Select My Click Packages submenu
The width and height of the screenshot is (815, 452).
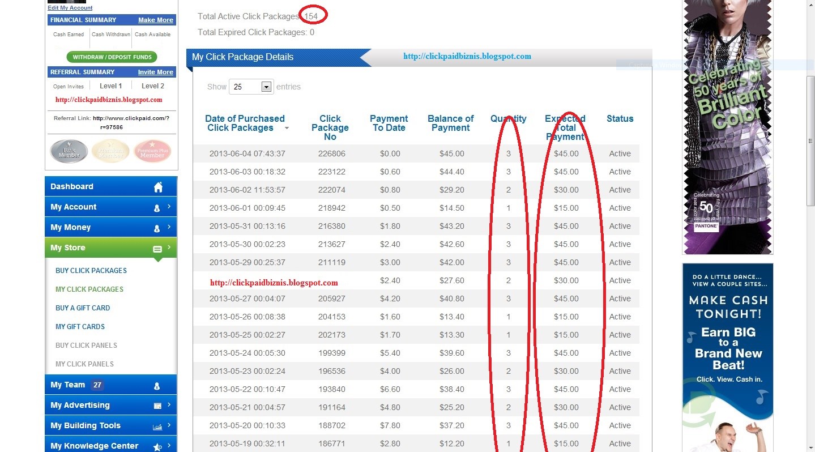tap(89, 289)
